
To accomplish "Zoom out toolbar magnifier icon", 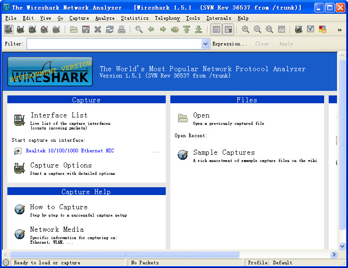I will 258,29.
